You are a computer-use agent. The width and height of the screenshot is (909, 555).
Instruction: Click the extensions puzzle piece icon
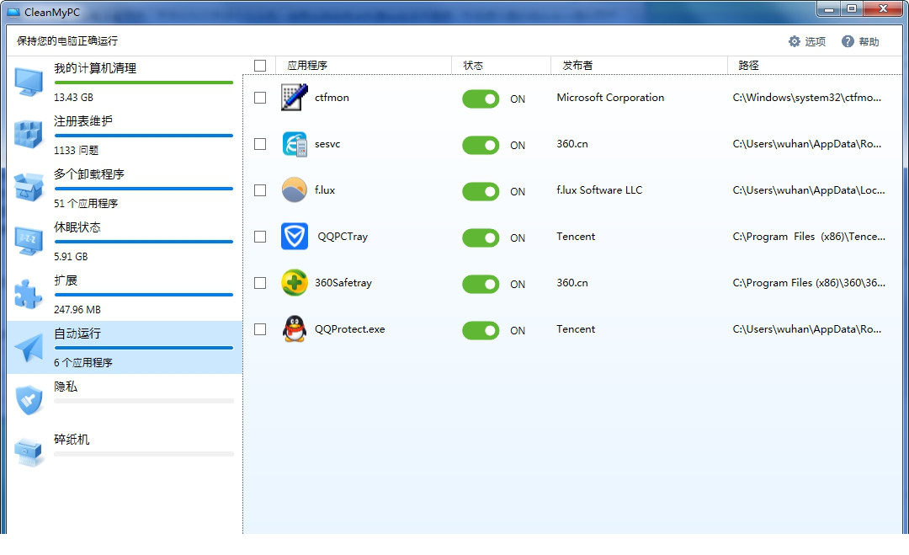tap(29, 294)
